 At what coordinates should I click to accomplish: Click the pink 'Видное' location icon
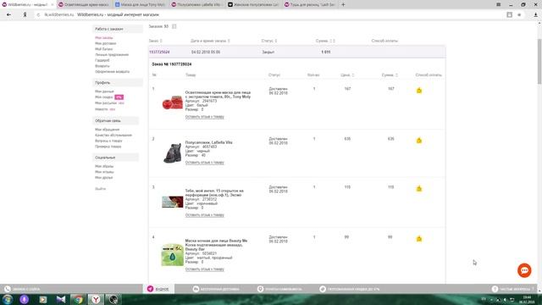pos(150,289)
